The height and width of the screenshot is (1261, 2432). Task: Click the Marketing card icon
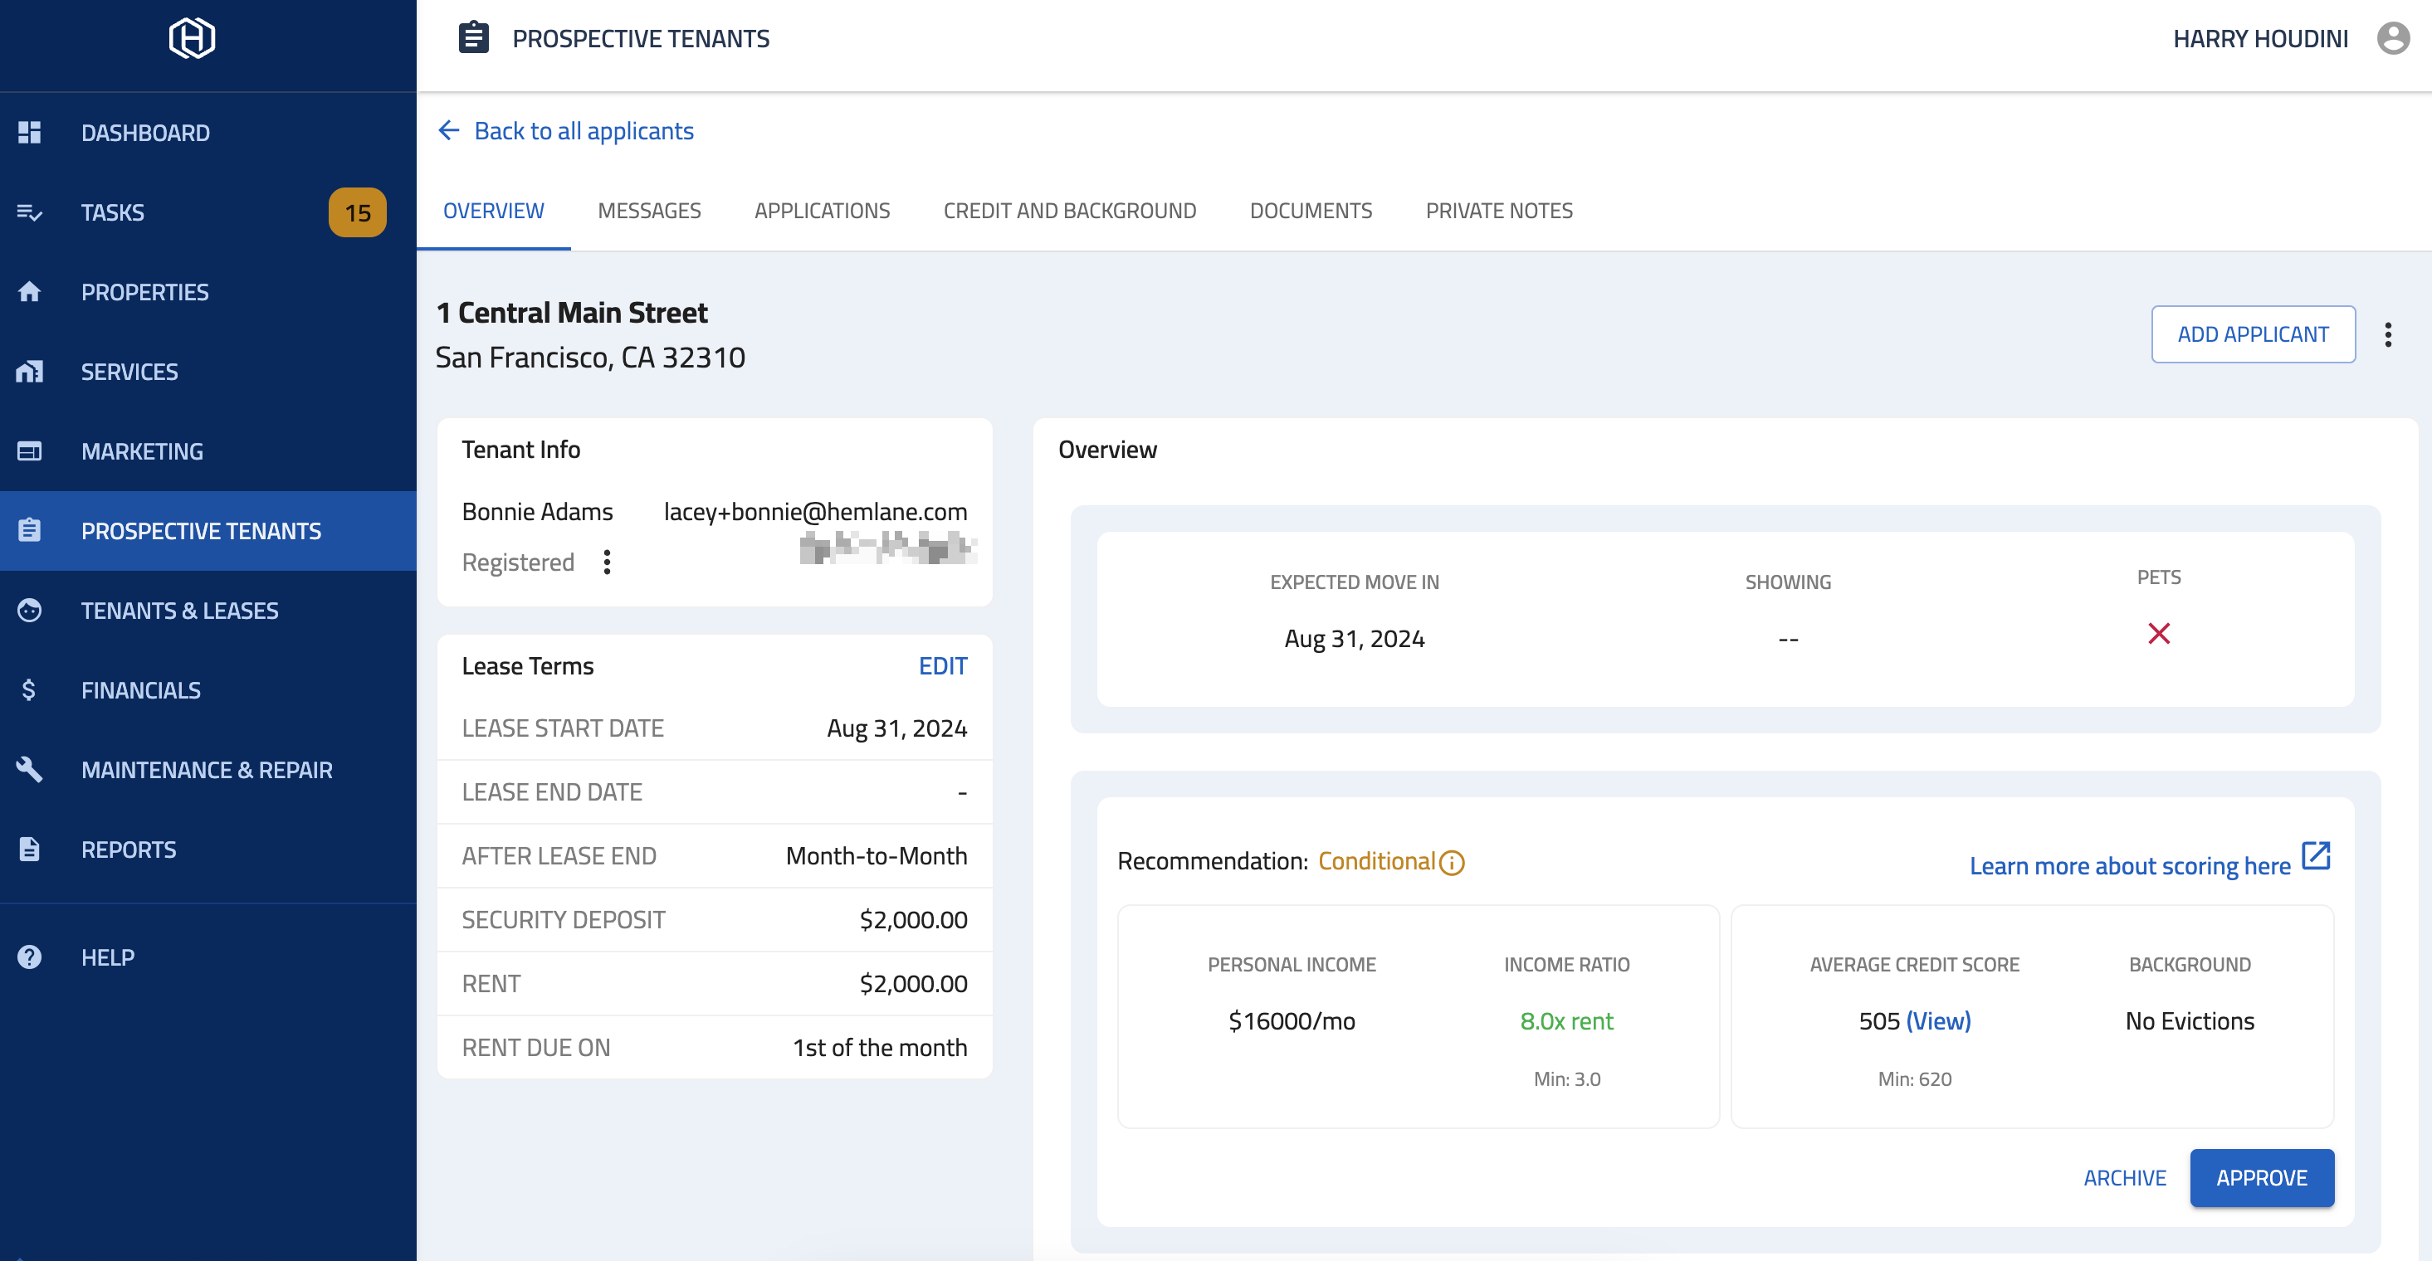[x=29, y=451]
